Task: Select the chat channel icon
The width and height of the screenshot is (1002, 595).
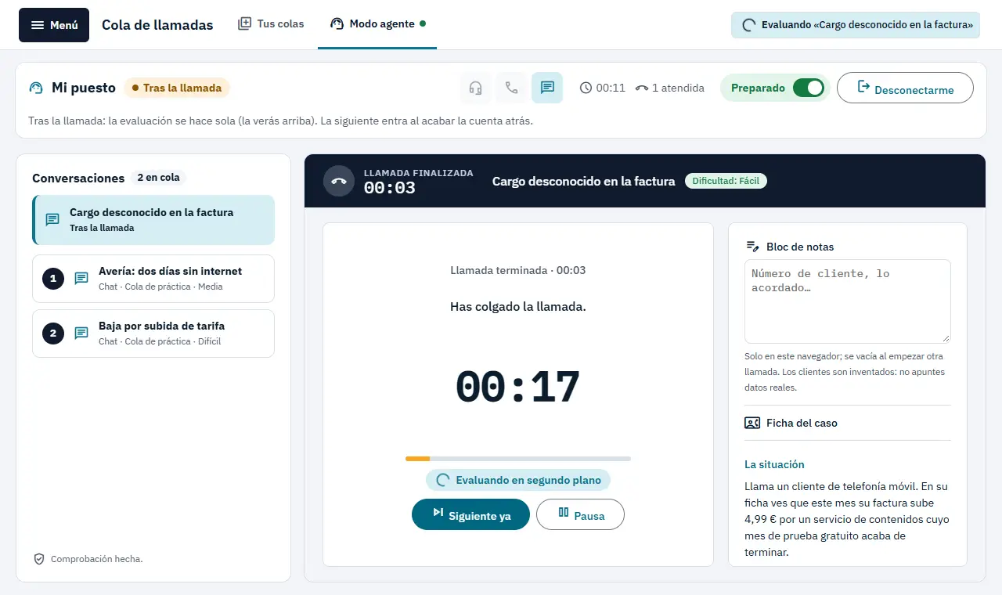Action: pos(547,88)
